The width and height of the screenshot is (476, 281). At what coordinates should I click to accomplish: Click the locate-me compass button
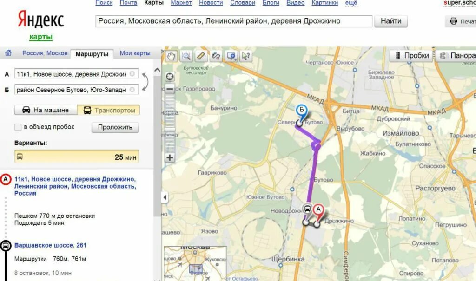(170, 77)
